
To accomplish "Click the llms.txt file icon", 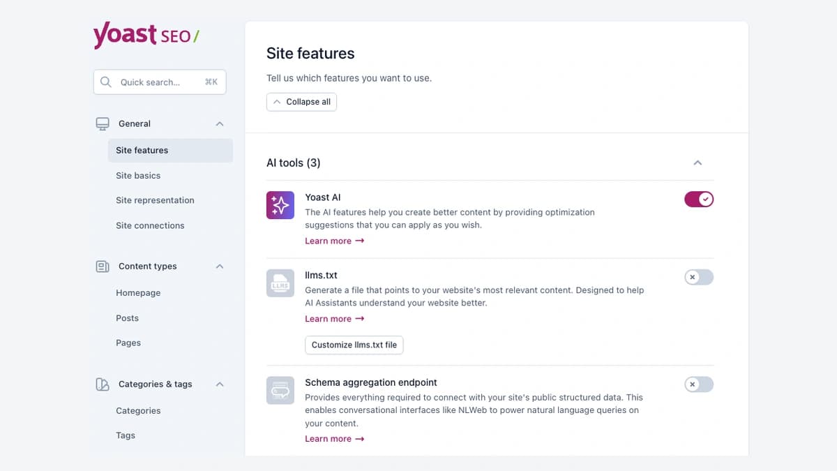I will click(280, 283).
